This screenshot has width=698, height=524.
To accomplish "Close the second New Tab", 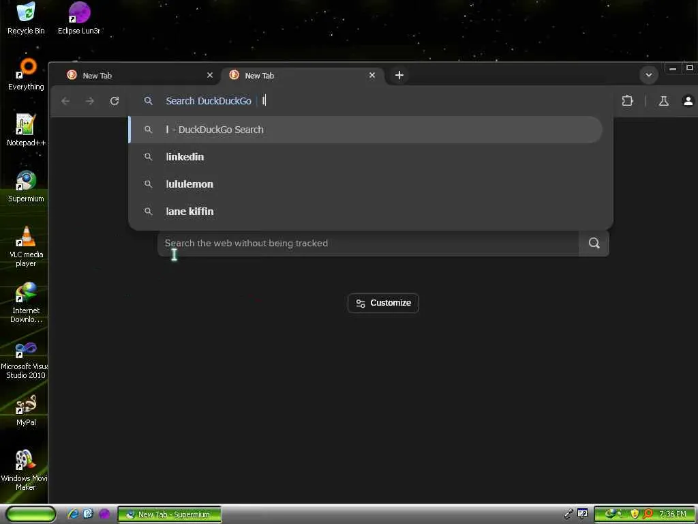I will point(372,75).
